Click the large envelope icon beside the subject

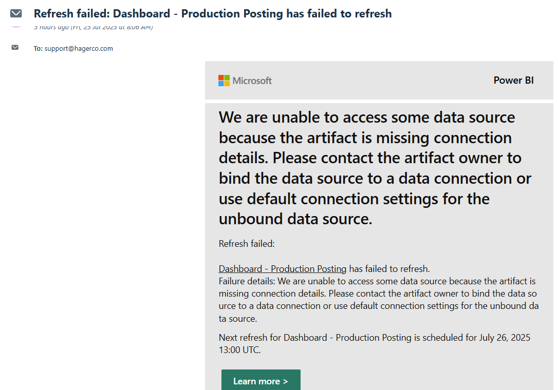coord(15,13)
